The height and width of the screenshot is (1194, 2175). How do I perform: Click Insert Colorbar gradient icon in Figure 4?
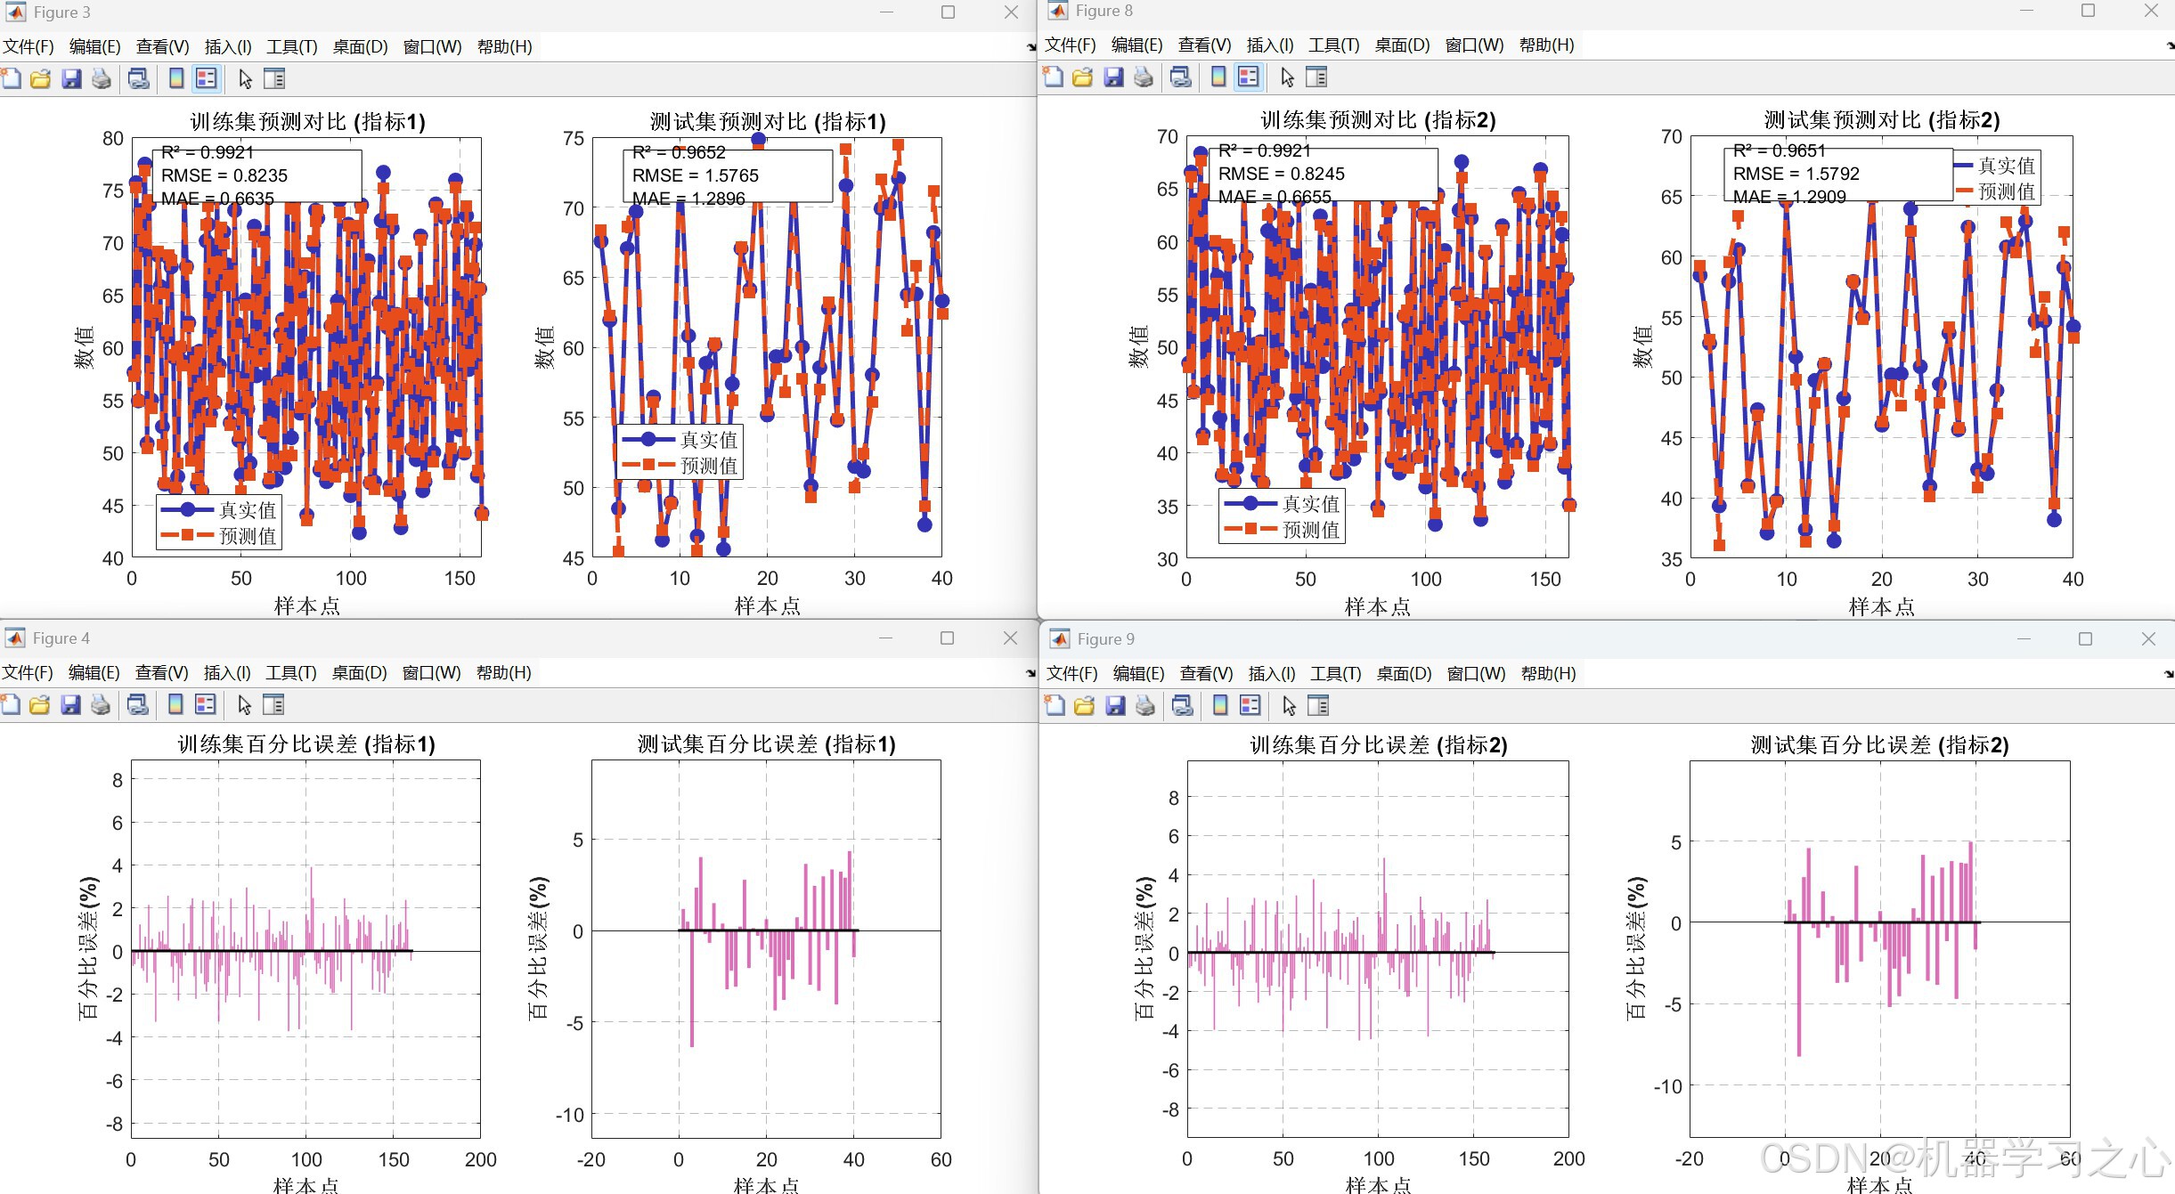click(x=175, y=705)
